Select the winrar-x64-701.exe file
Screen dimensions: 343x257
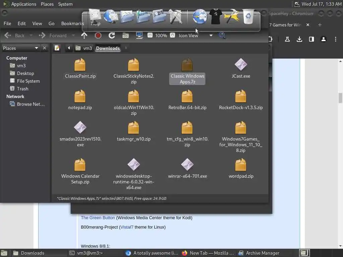(x=188, y=168)
